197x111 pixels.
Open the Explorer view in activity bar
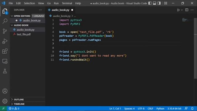5,11
